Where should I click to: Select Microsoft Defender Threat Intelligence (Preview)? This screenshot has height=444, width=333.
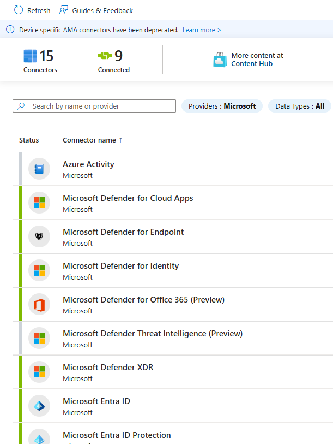(x=173, y=338)
